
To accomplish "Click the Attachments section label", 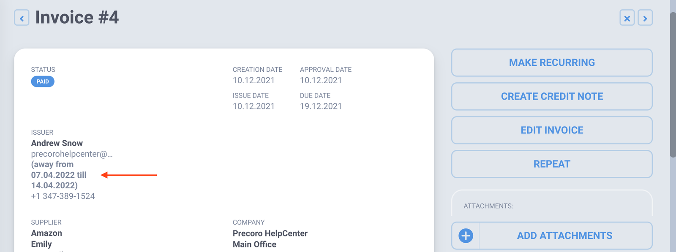I will click(x=488, y=206).
